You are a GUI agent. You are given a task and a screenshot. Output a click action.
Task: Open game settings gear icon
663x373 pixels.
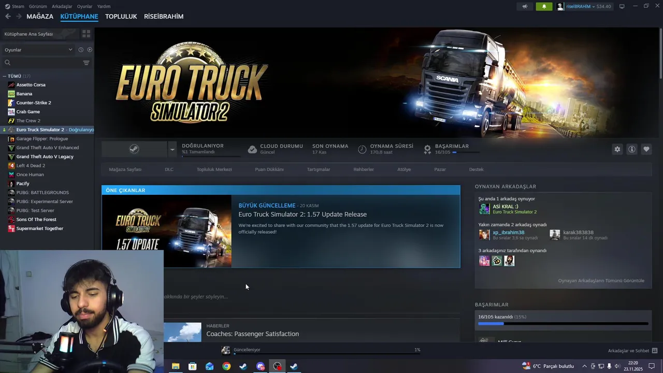(617, 149)
